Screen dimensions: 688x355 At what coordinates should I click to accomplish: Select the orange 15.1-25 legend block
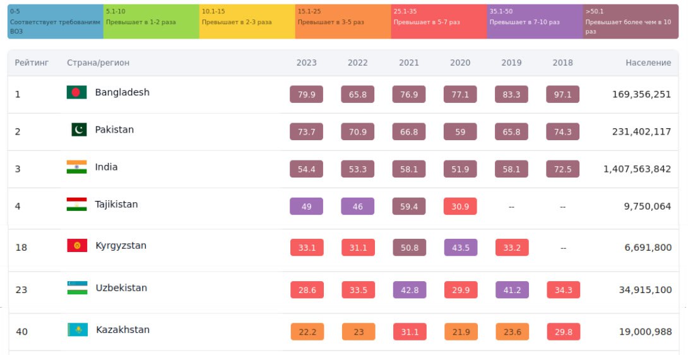point(343,21)
